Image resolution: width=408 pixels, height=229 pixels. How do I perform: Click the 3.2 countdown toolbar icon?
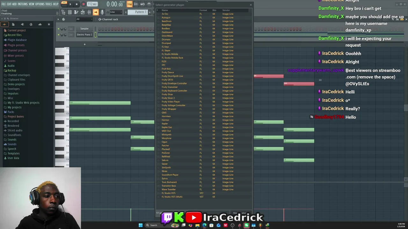(x=136, y=4)
